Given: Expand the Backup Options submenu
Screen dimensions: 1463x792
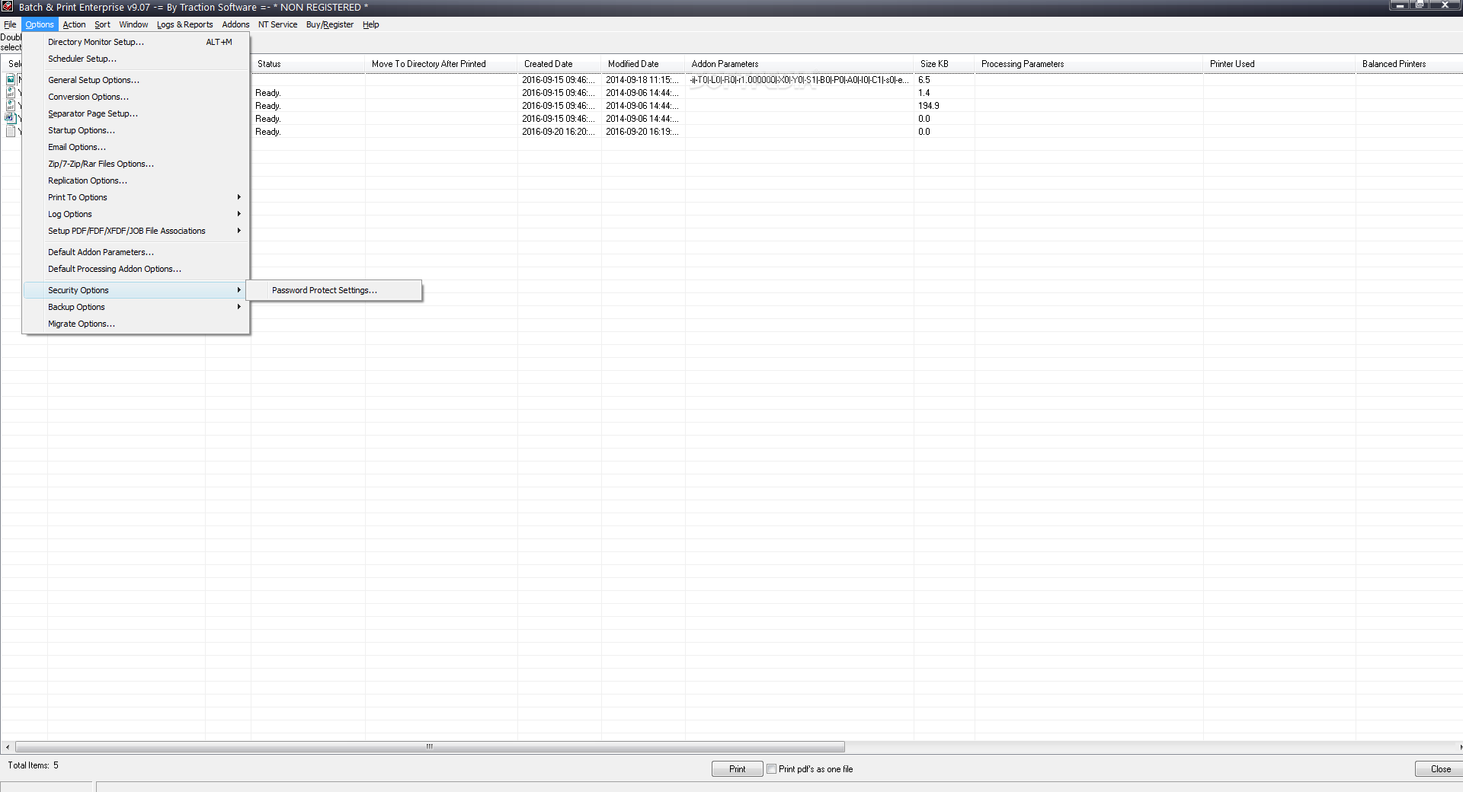Looking at the screenshot, I should pos(137,307).
